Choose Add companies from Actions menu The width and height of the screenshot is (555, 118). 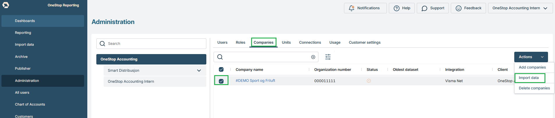click(x=532, y=67)
